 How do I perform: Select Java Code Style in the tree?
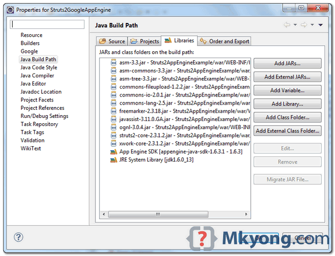tap(39, 68)
